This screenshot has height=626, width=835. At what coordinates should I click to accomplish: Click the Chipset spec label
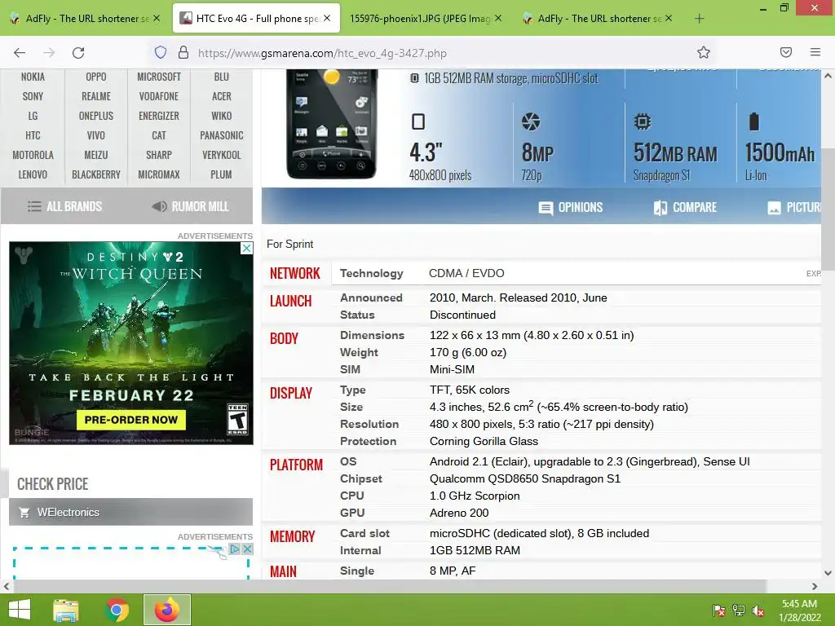pos(361,478)
